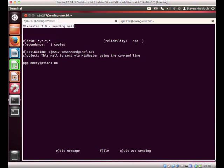Screen dimensions: 224x168
Task: Click the c)hain option line
Action: coord(36,41)
